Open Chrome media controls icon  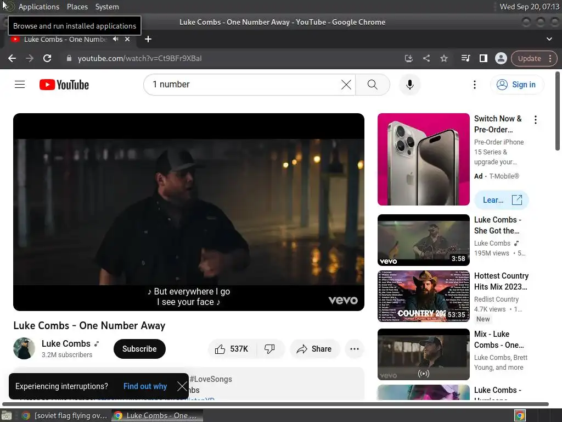465,58
